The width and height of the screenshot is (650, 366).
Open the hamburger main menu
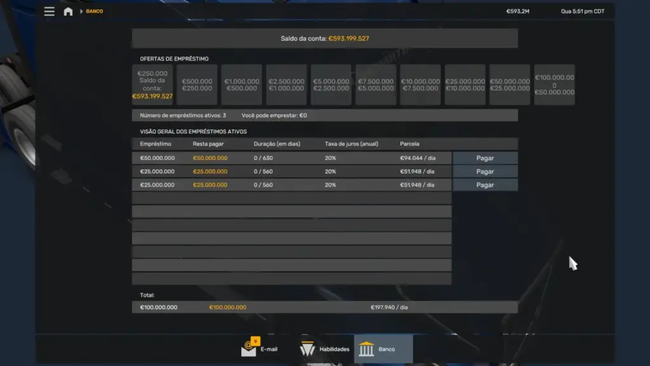pos(50,11)
